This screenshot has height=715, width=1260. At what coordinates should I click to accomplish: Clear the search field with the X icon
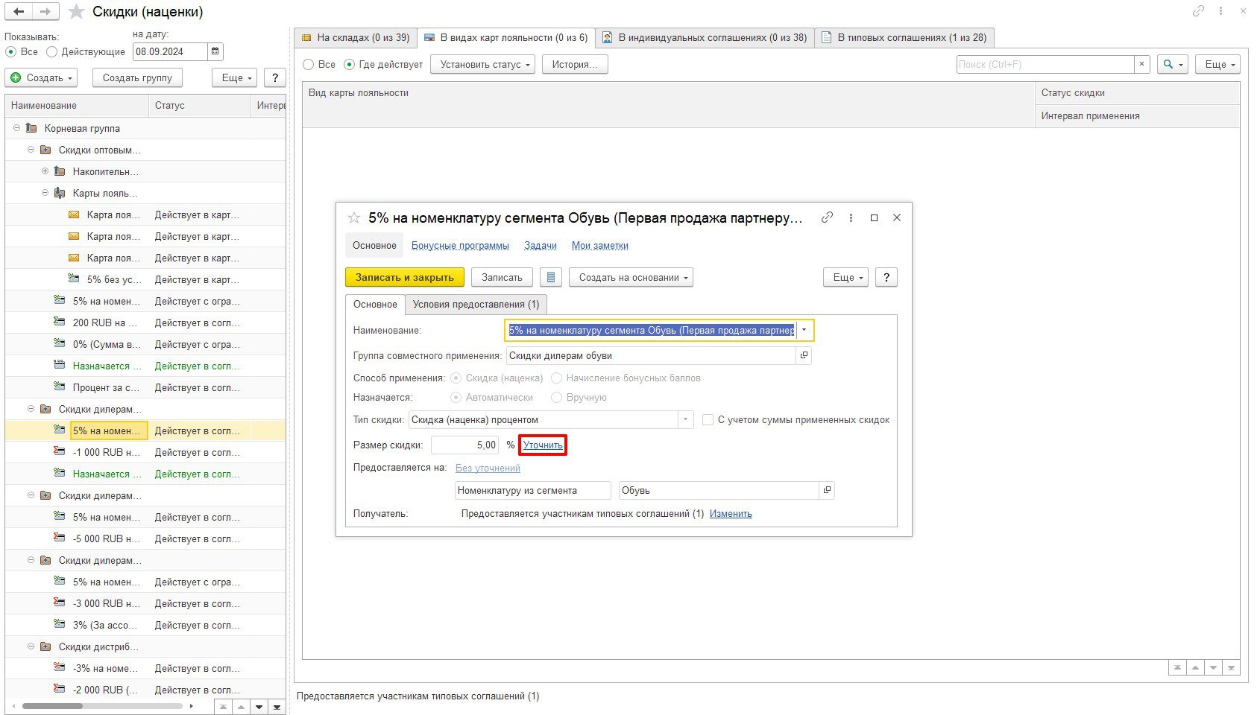1141,65
